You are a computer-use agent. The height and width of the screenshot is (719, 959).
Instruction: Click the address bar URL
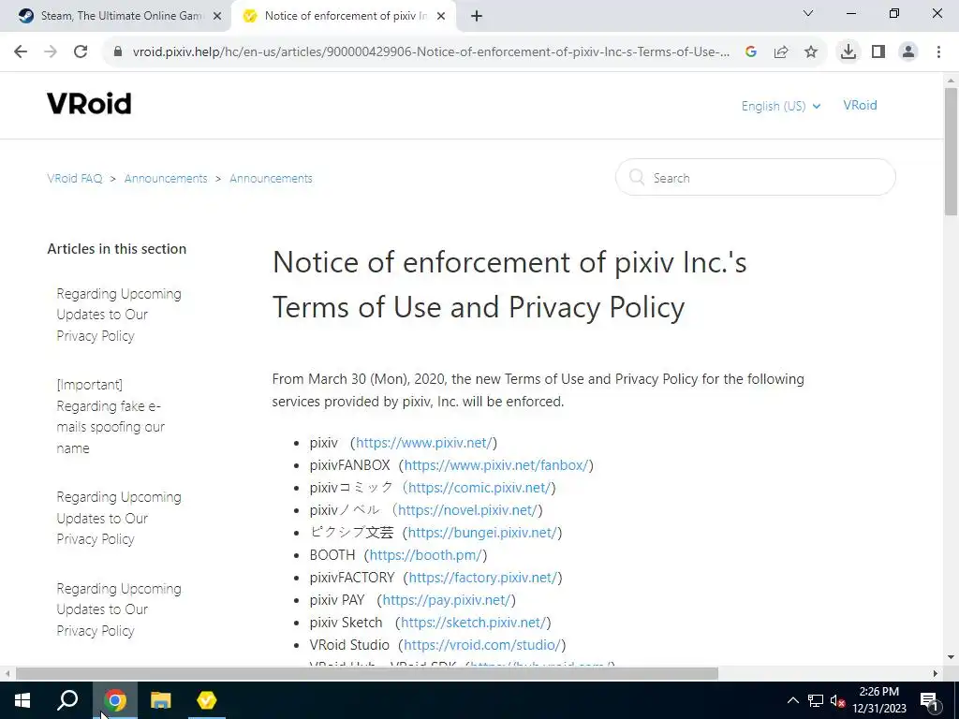pos(431,52)
